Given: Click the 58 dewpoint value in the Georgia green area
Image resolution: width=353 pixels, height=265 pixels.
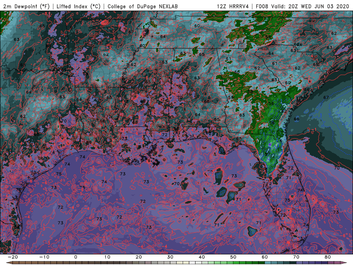Looking at the screenshot, I should [250, 92].
